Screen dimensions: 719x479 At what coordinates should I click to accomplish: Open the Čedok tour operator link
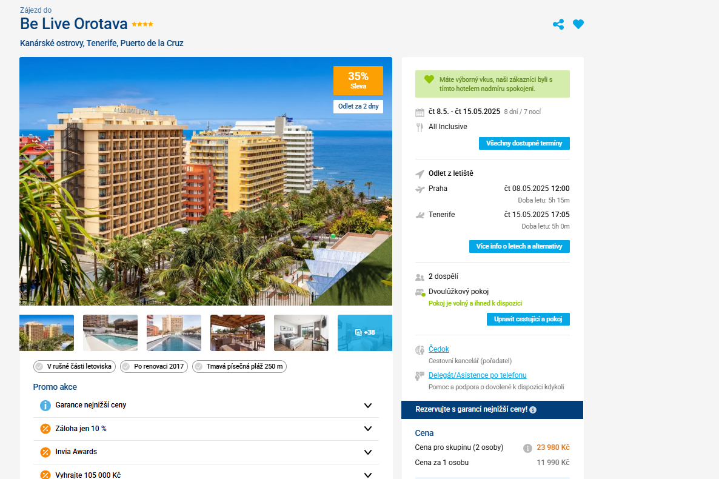(x=438, y=349)
